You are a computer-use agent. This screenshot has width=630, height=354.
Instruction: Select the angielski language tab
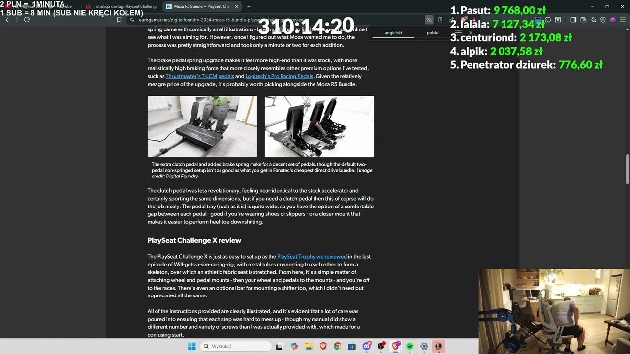click(x=393, y=33)
